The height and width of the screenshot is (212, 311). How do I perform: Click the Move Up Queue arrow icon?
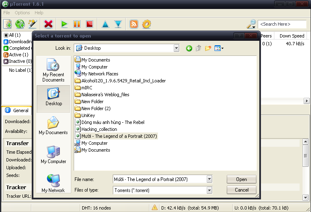click(105, 24)
